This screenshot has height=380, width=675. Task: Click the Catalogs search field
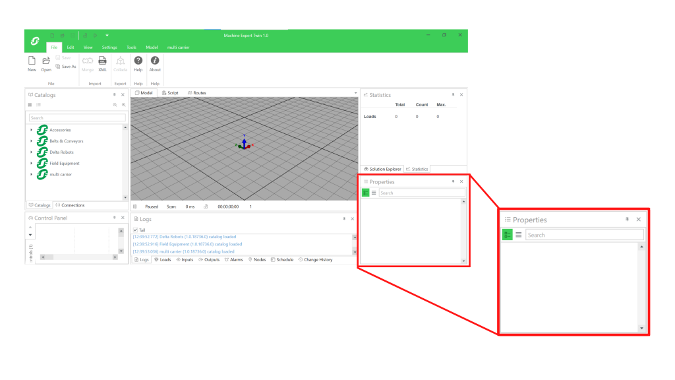pyautogui.click(x=77, y=117)
